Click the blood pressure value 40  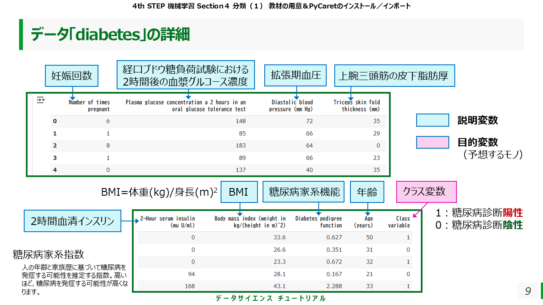(309, 170)
